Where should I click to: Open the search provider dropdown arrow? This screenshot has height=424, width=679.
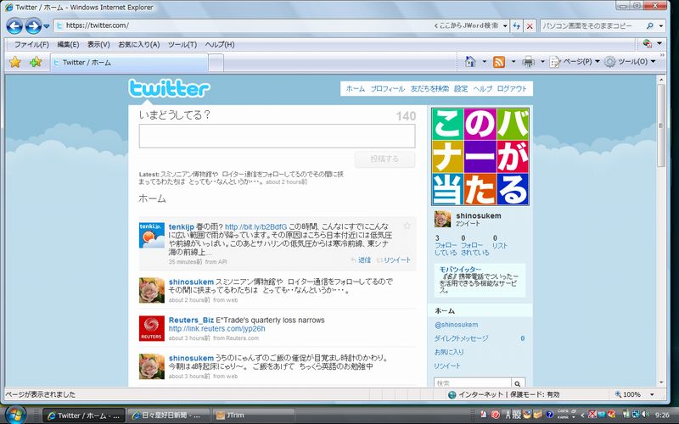pos(661,26)
